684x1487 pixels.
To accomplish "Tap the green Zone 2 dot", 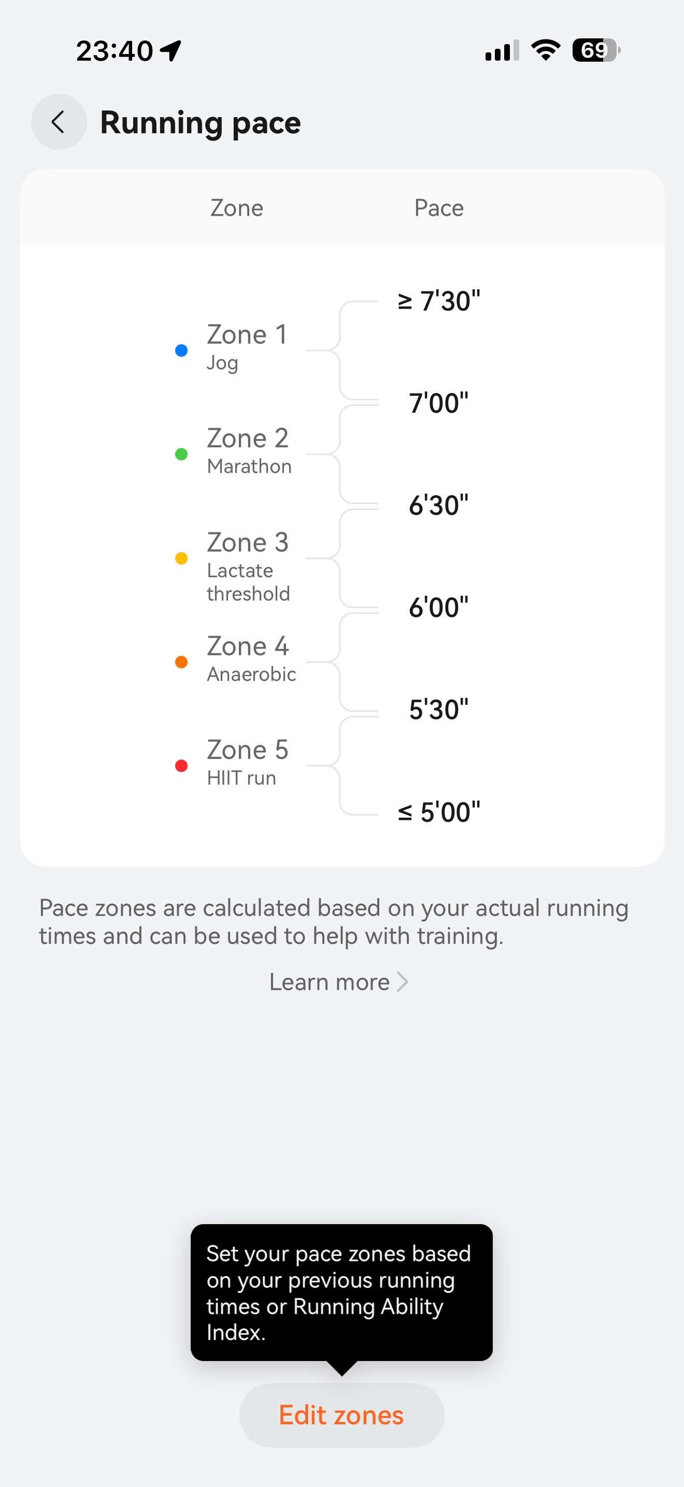I will (x=181, y=454).
